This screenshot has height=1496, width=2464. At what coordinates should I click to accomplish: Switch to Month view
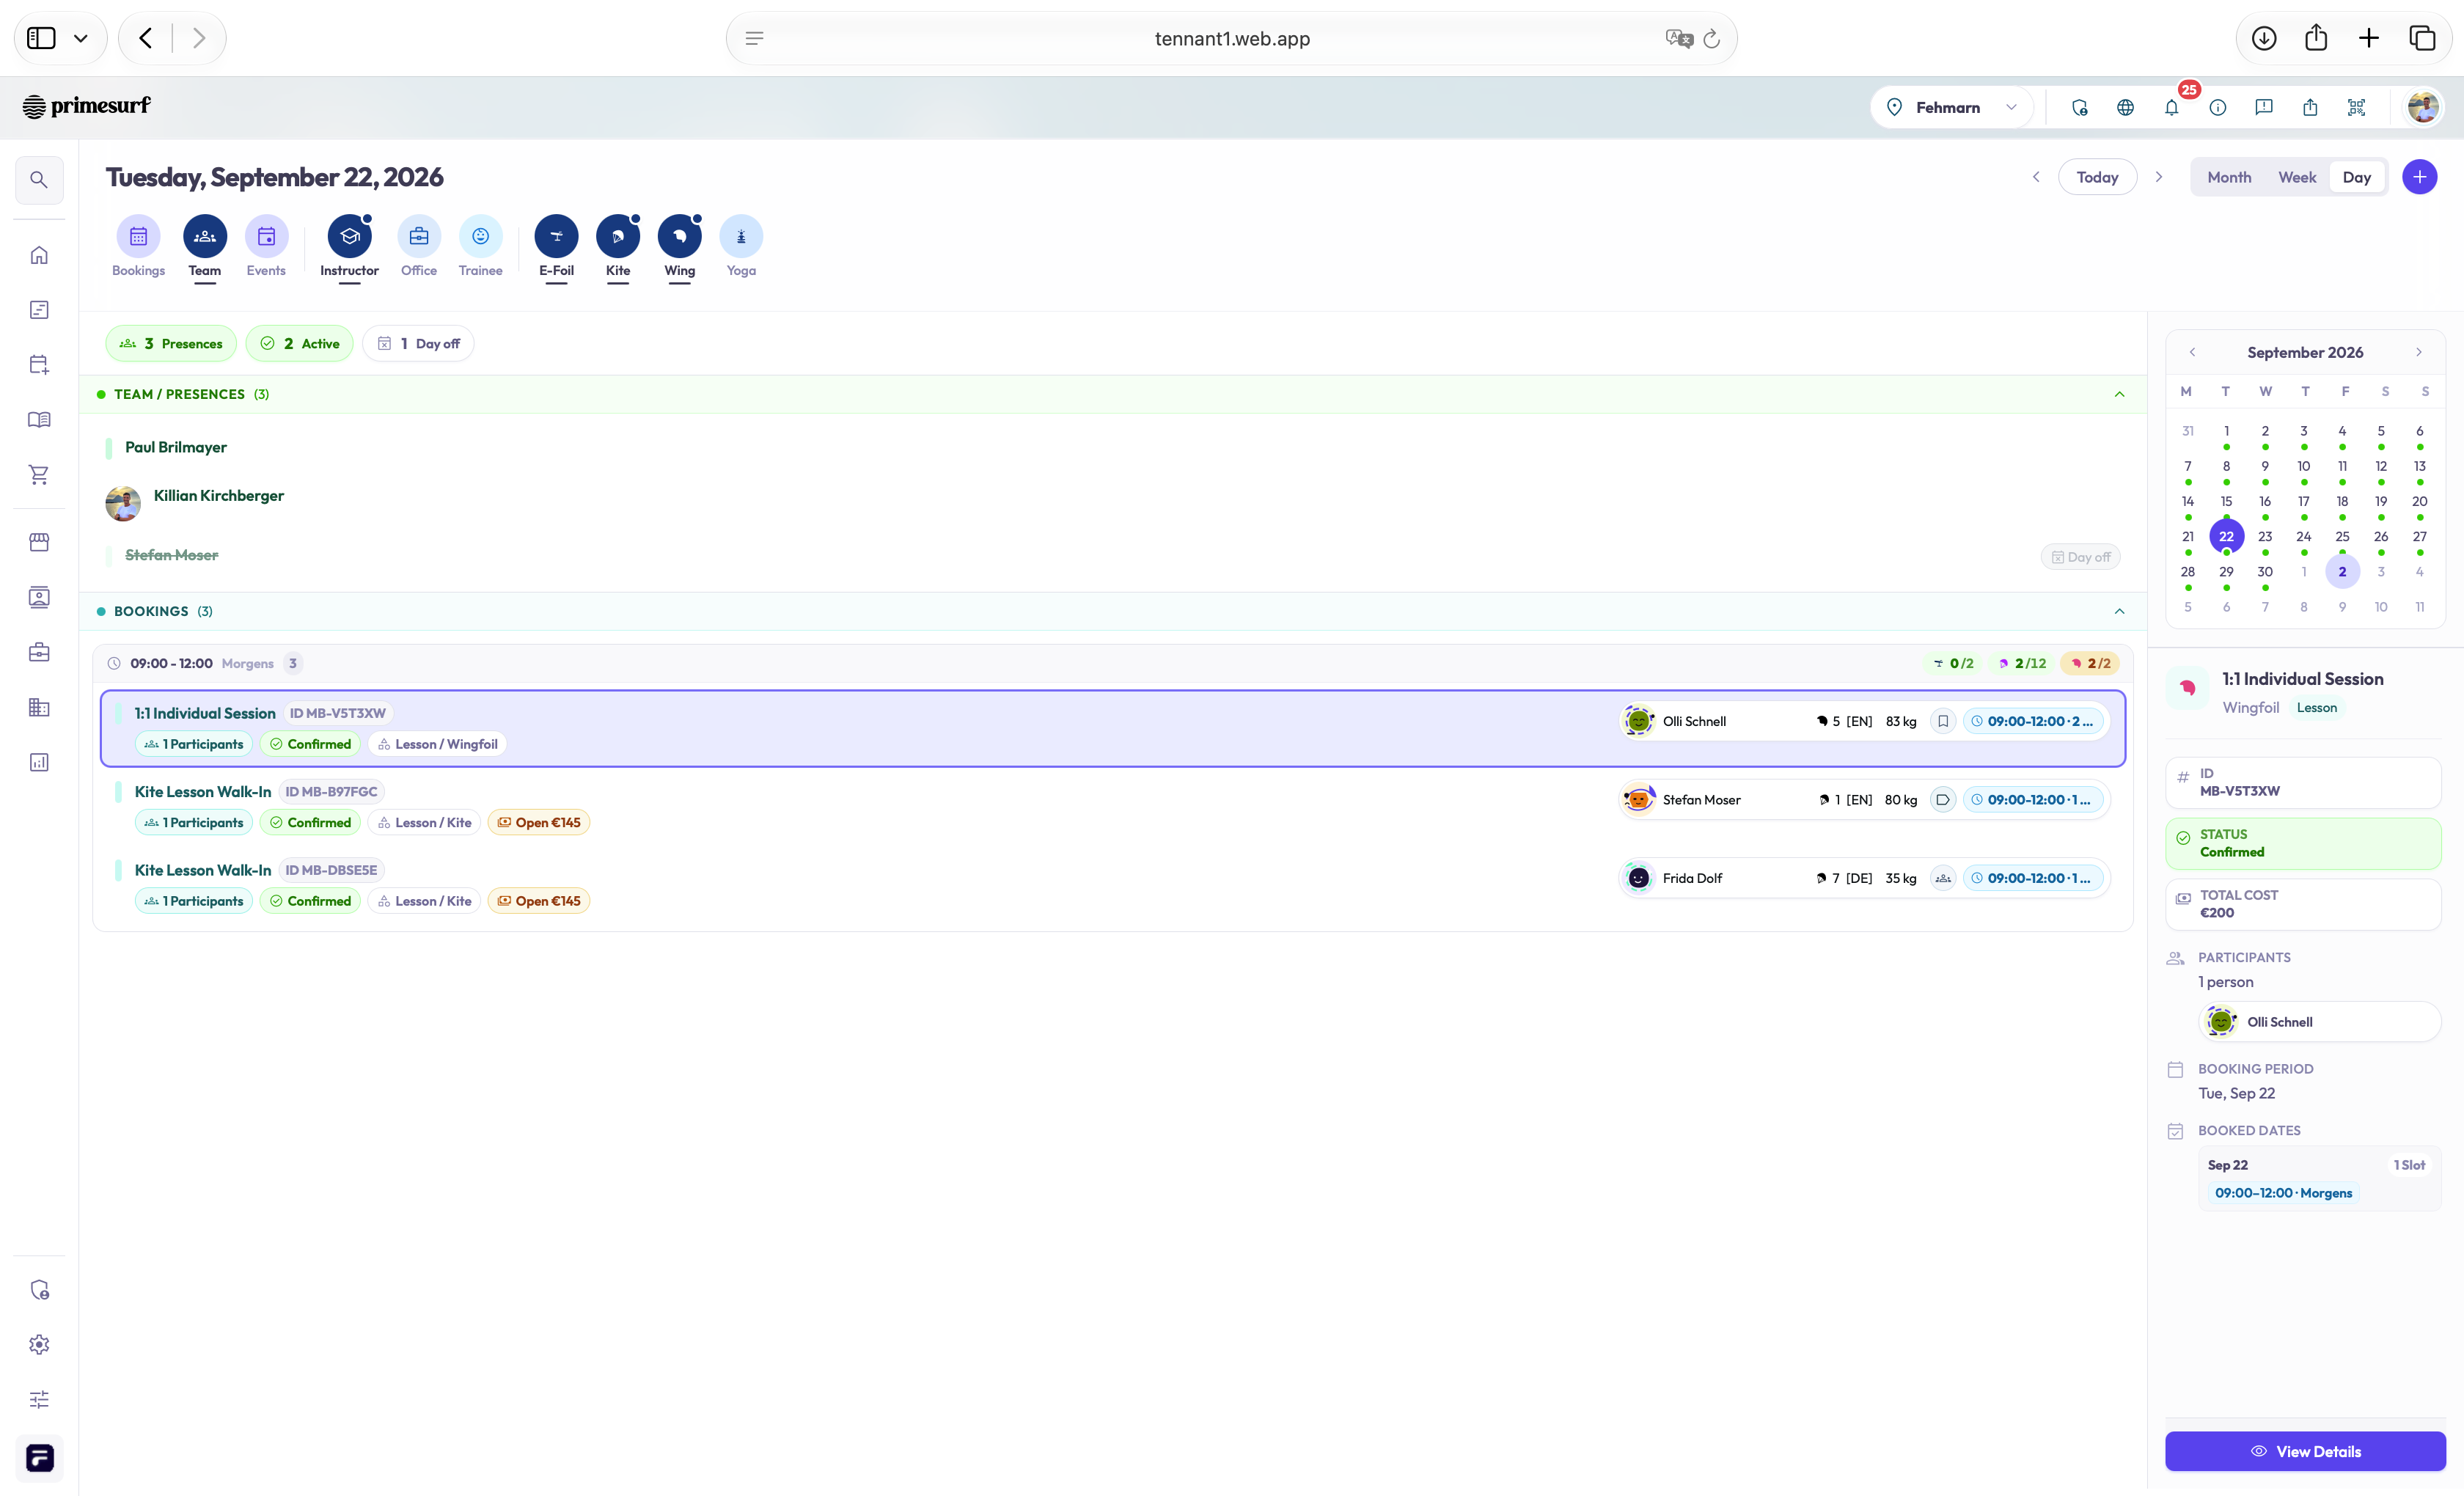(x=2229, y=177)
